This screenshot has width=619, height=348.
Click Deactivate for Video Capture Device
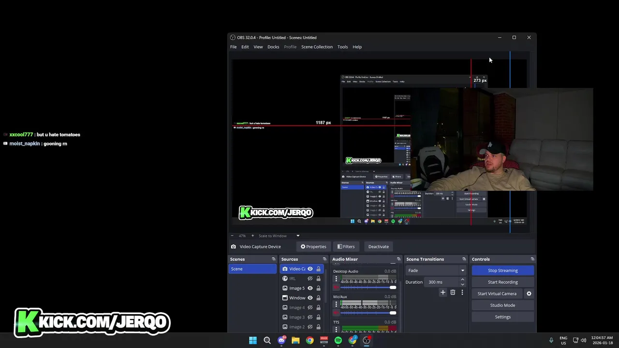tap(379, 246)
